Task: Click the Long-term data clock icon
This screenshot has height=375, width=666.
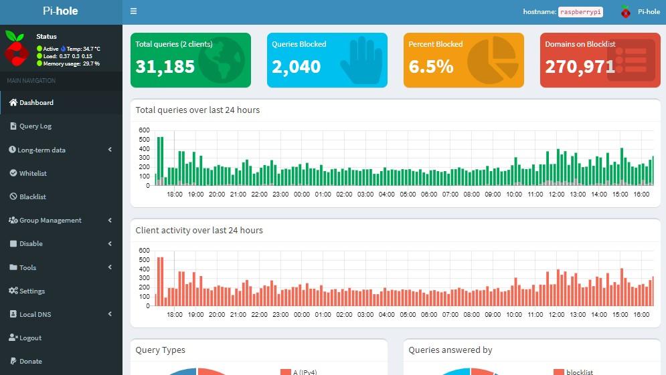Action: (12, 149)
